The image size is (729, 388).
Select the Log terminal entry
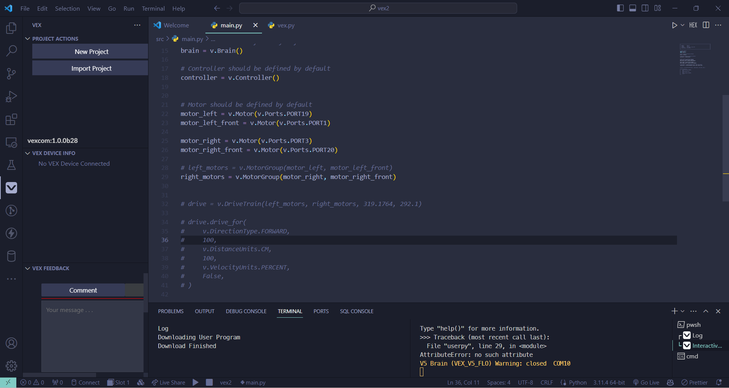697,335
